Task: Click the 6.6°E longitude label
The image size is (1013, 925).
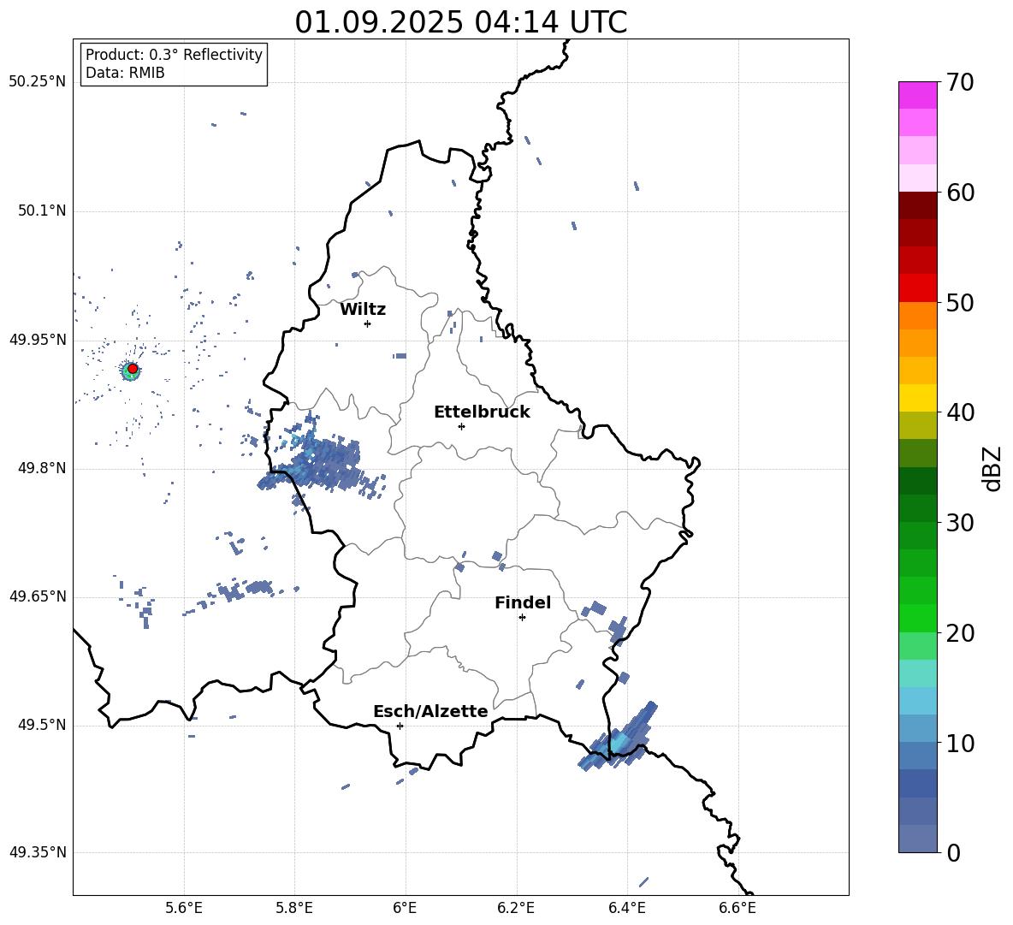Action: point(738,909)
